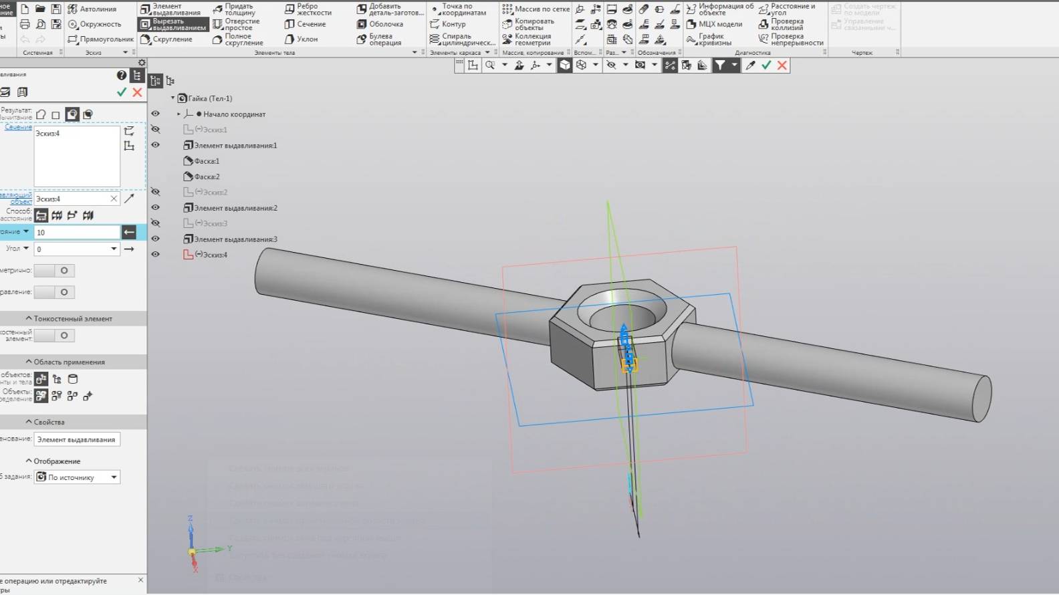This screenshot has width=1059, height=595.
Task: Select the Окружность circle tool
Action: (x=94, y=24)
